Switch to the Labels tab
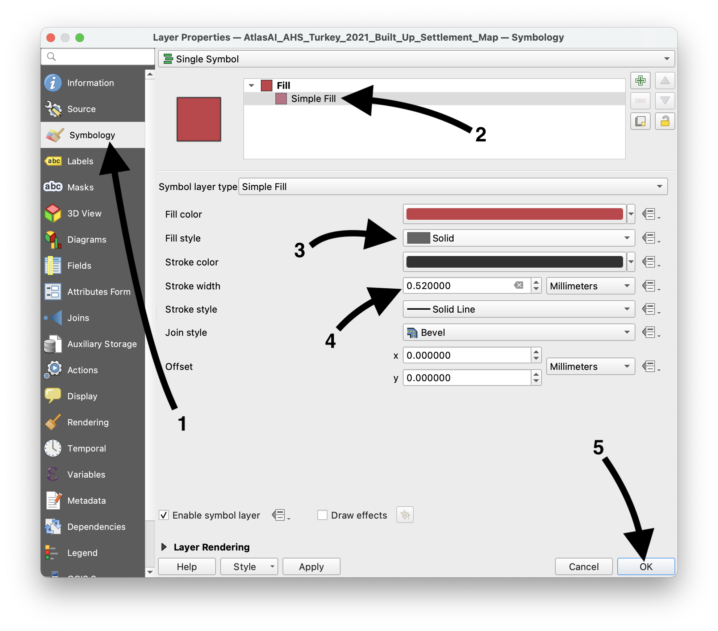 [x=93, y=161]
